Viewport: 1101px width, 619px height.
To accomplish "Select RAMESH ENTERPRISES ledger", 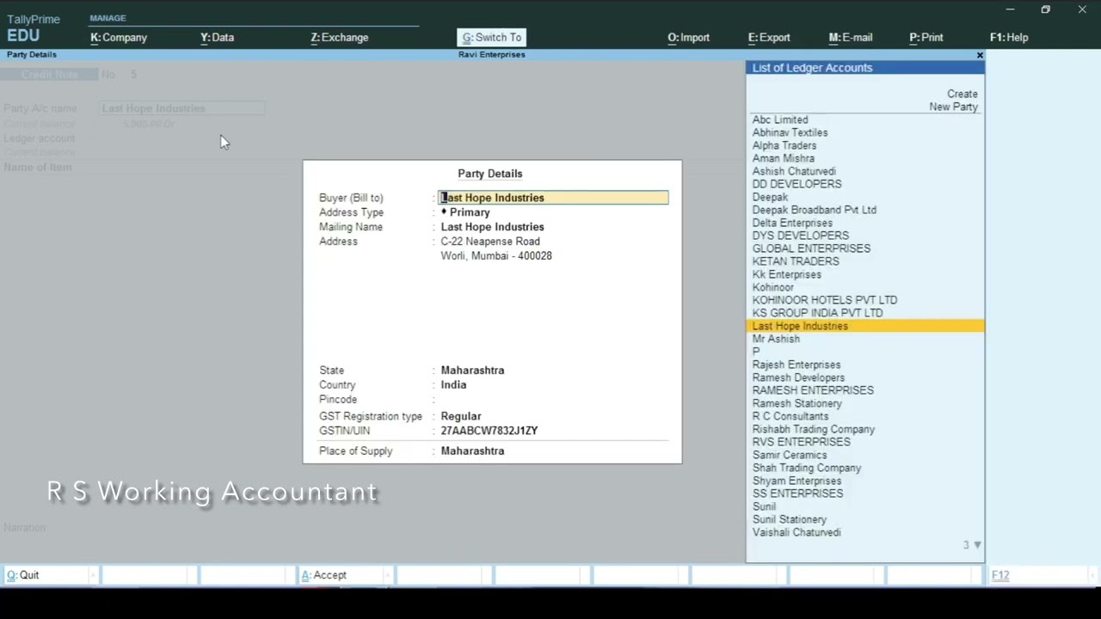I will pos(813,390).
